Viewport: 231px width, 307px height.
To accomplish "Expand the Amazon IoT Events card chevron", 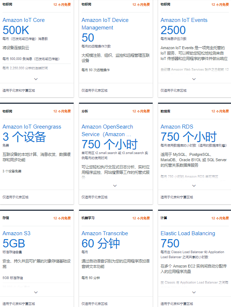I will tap(194, 79).
